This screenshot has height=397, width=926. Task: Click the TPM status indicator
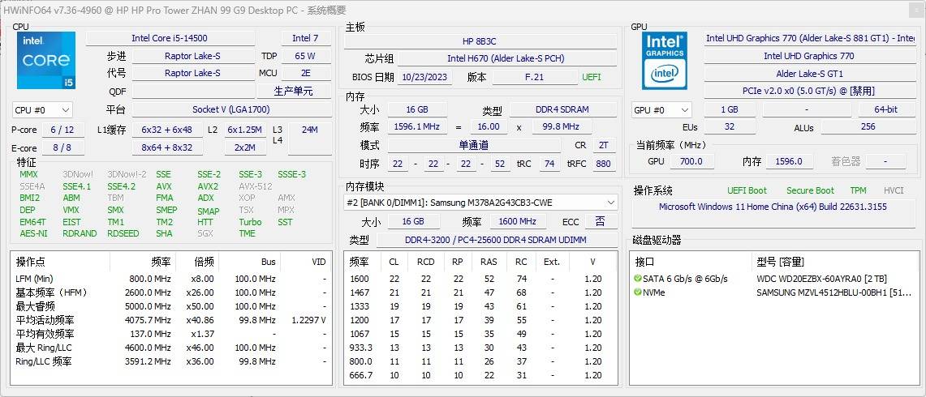point(858,190)
